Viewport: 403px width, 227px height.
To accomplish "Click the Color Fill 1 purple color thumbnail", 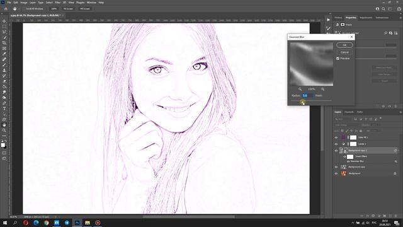I will (x=344, y=137).
